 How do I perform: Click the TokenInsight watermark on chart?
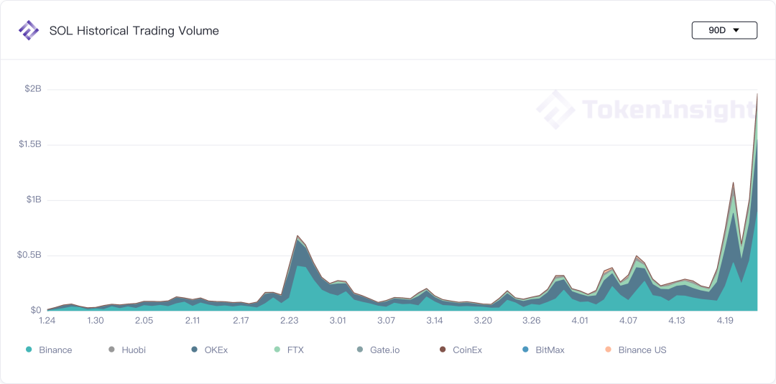[x=647, y=109]
